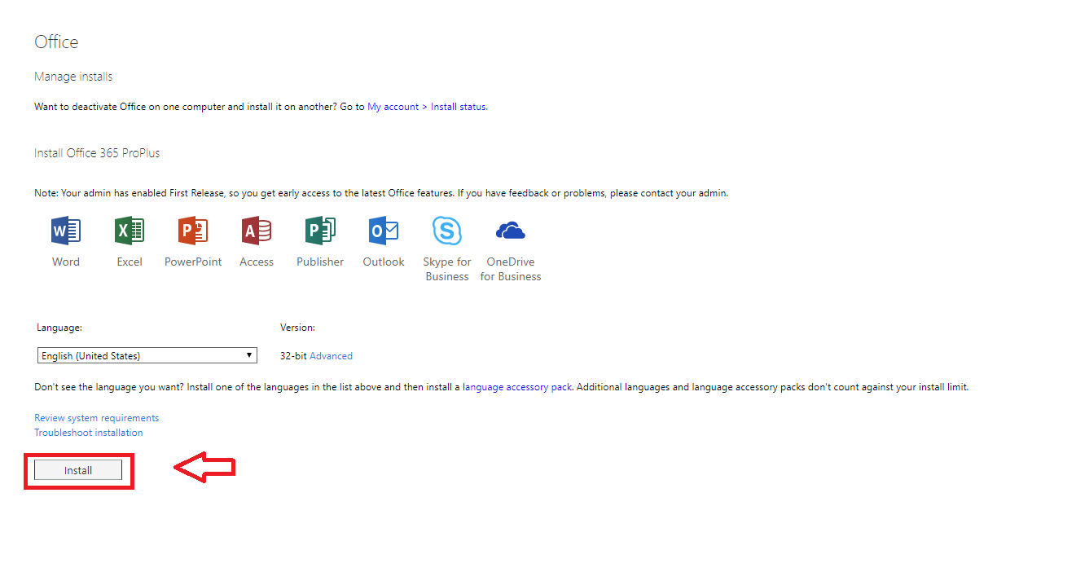The image size is (1076, 572).
Task: Click the Skype for Business icon
Action: coord(447,231)
